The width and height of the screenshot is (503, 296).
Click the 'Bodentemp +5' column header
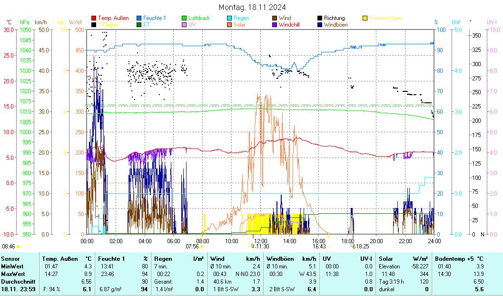click(455, 259)
